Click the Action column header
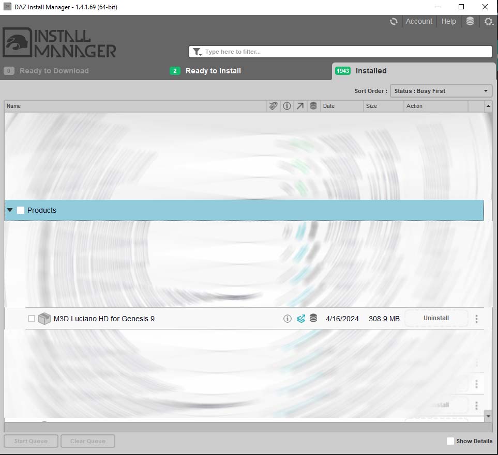The width and height of the screenshot is (498, 455). coord(436,106)
